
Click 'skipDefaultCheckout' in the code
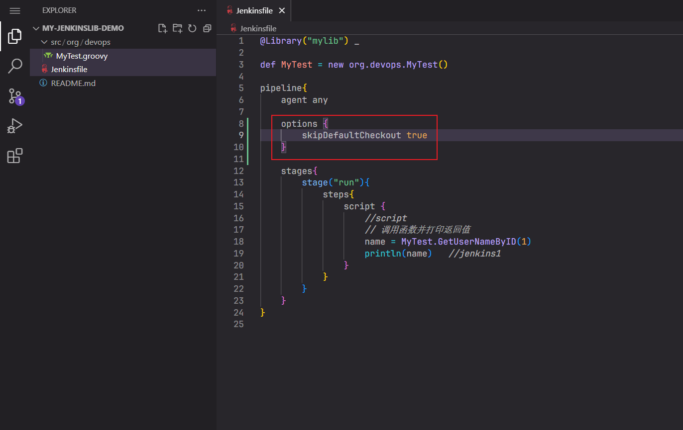pyautogui.click(x=351, y=135)
